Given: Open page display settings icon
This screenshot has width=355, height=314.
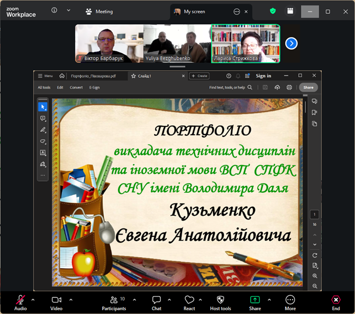Looking at the screenshot, I should [315, 265].
